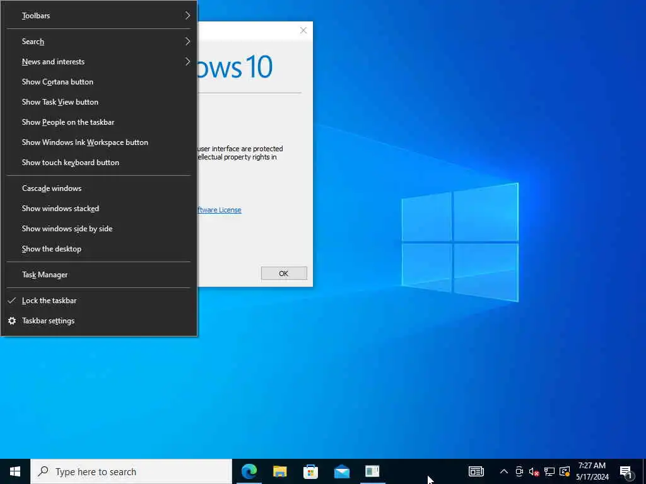This screenshot has height=484, width=646.
Task: Click OK in the About Windows dialog
Action: (x=284, y=274)
